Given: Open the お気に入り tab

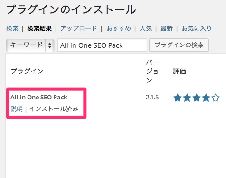Looking at the screenshot, I should [x=197, y=28].
